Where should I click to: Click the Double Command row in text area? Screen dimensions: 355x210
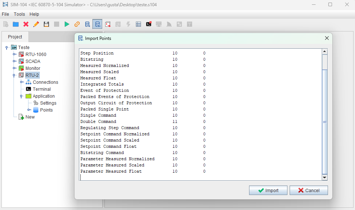[x=98, y=121]
